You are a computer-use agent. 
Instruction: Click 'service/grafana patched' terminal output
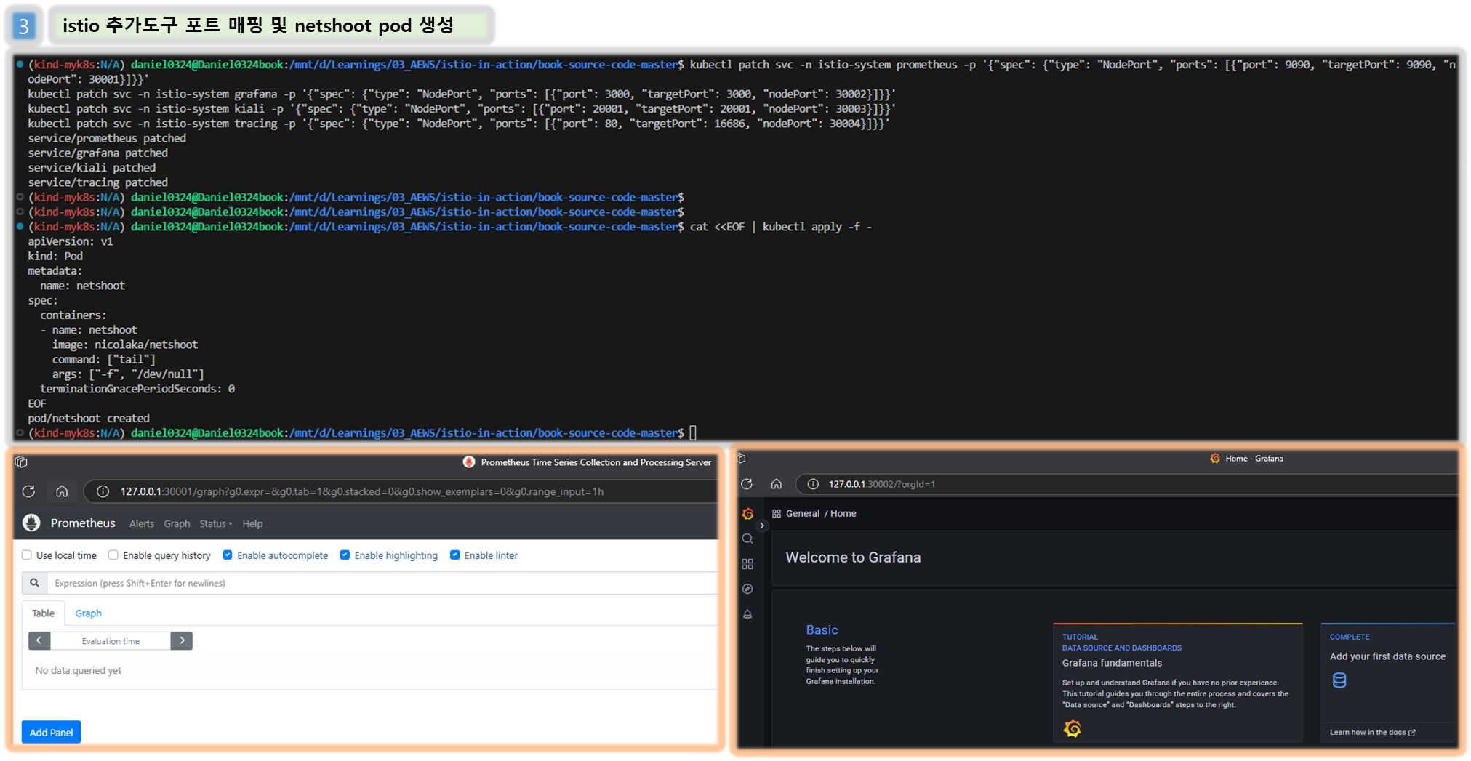click(97, 153)
